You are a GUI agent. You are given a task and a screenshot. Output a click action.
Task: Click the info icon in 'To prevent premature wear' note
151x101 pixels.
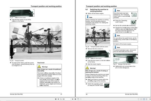pyautogui.click(x=115, y=47)
